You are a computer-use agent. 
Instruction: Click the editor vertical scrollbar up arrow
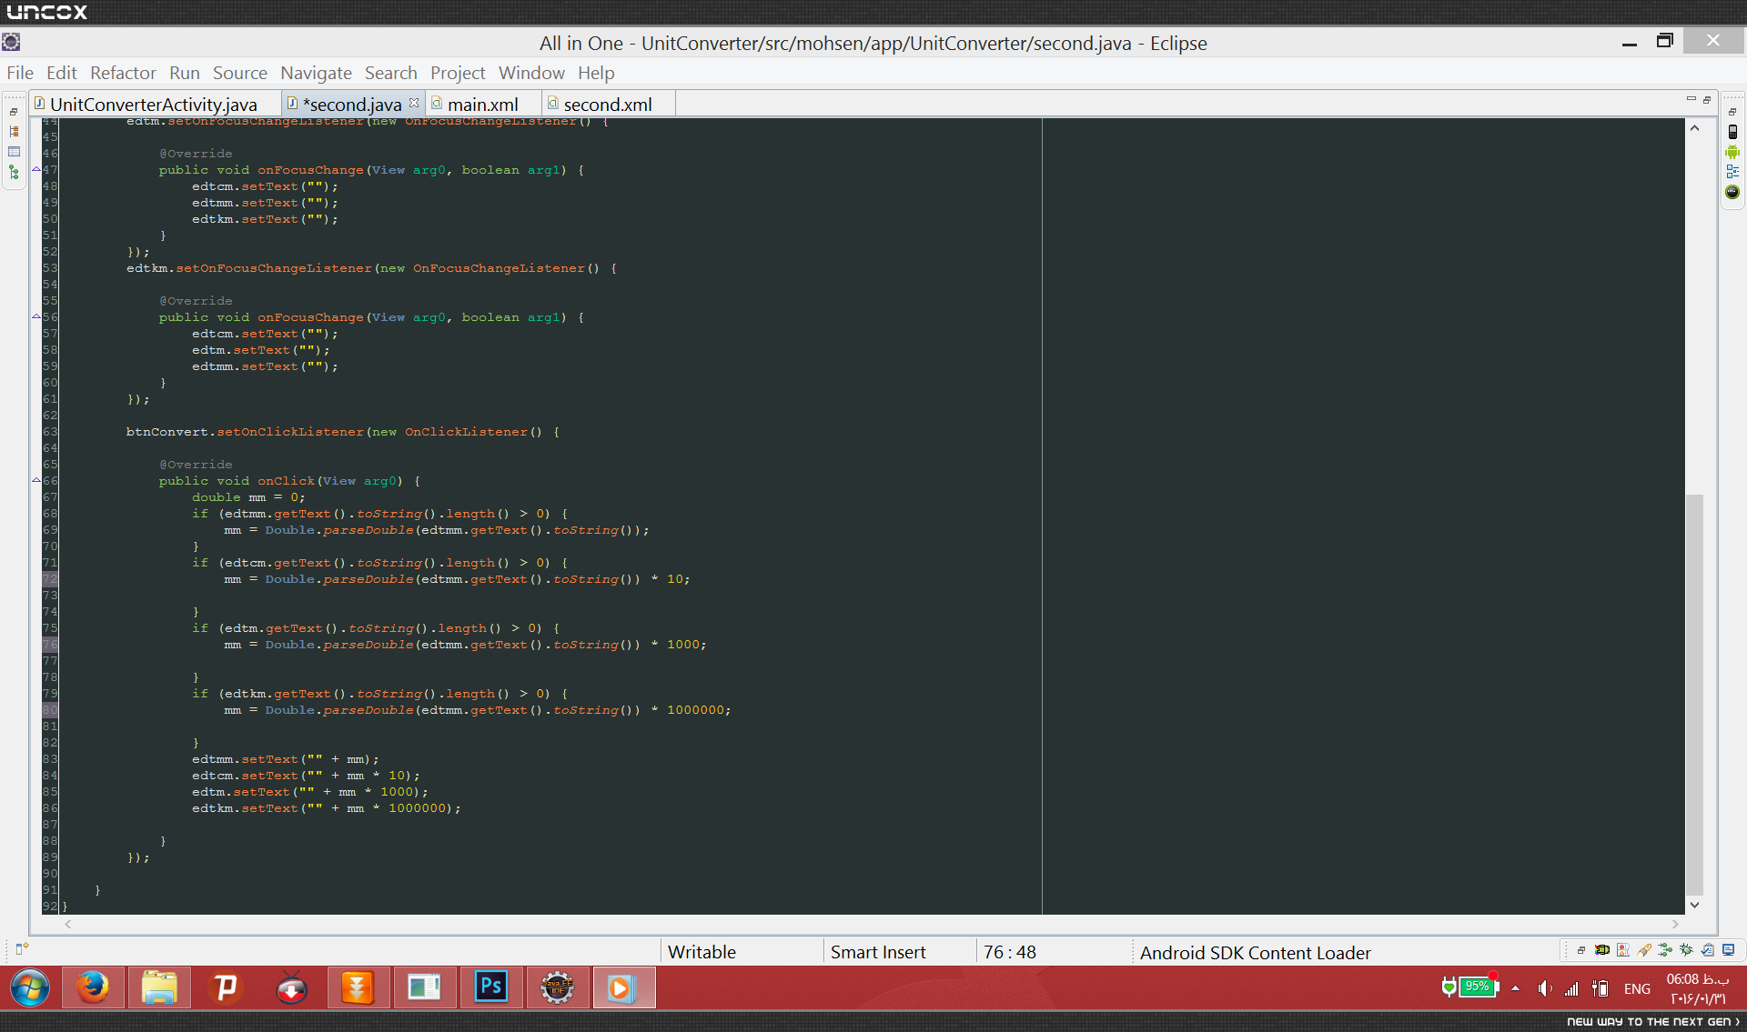tap(1694, 128)
